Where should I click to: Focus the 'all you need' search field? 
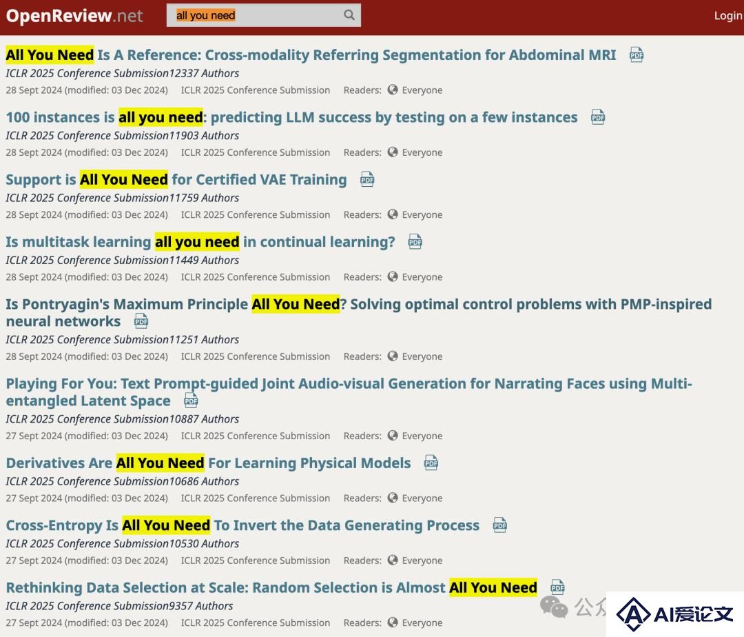click(263, 15)
